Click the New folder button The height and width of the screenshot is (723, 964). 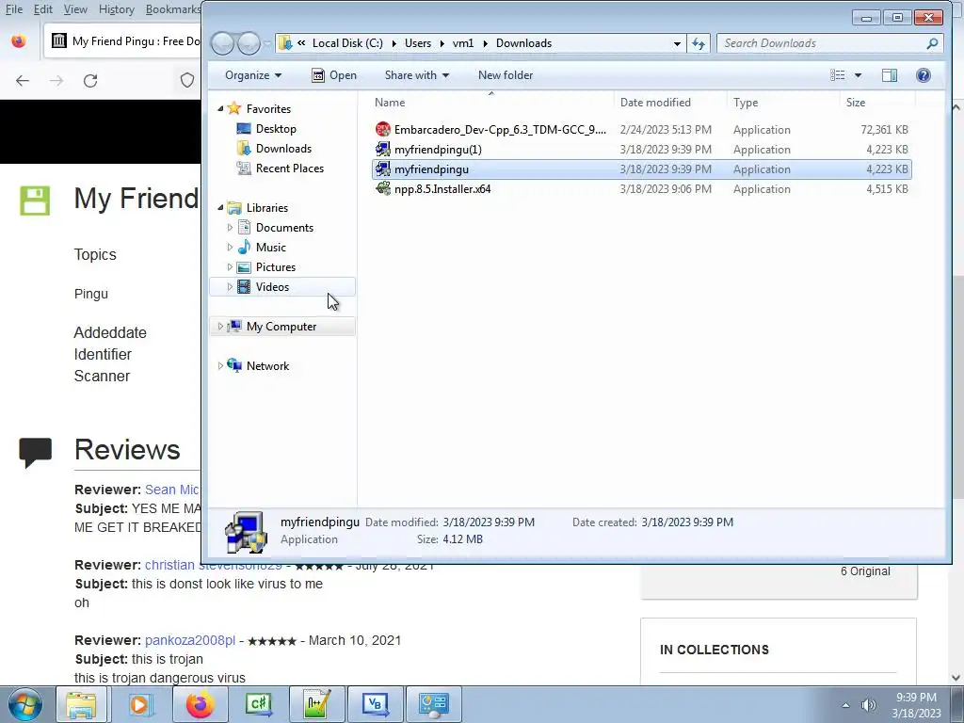(506, 75)
